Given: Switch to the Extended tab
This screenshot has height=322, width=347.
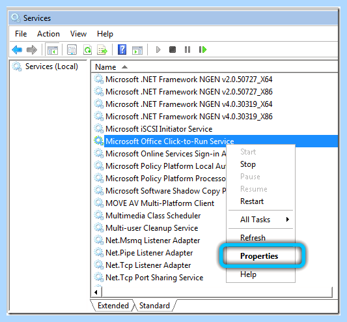Looking at the screenshot, I should (113, 306).
